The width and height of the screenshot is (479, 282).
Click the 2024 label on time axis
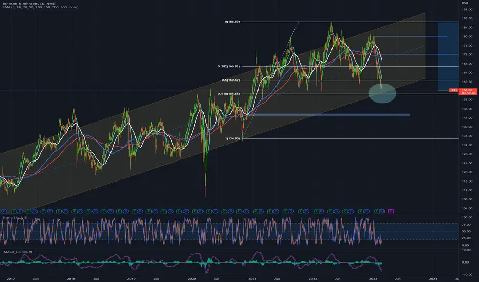[x=433, y=278]
